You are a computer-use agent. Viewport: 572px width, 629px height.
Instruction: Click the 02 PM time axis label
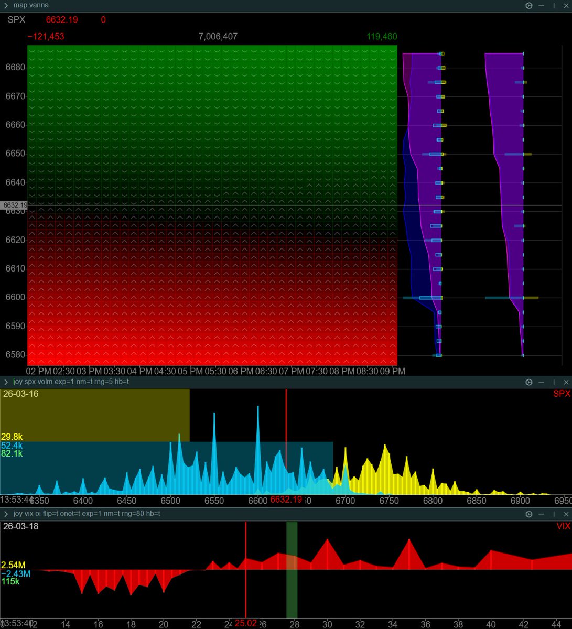[39, 371]
